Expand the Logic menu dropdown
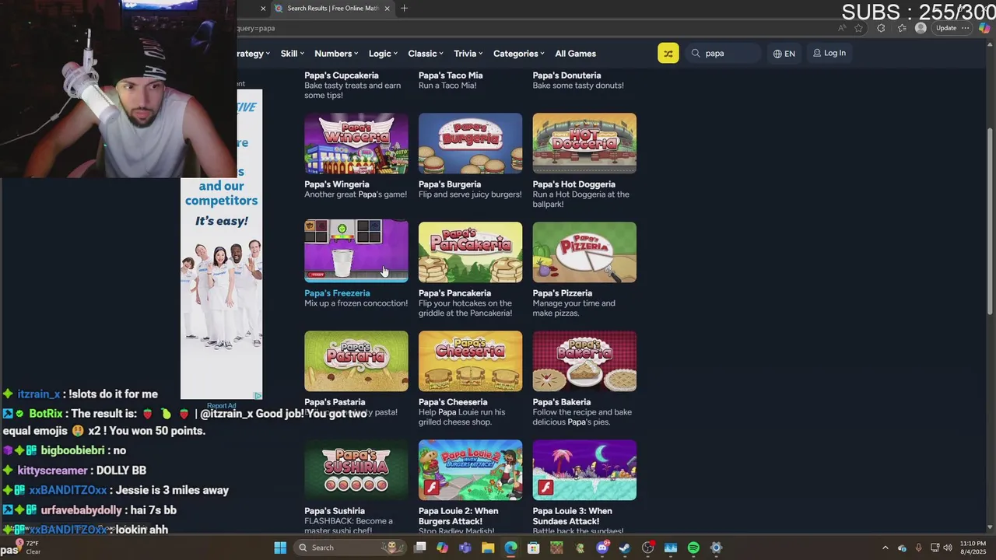Screen dimensions: 996x560 tap(383, 54)
